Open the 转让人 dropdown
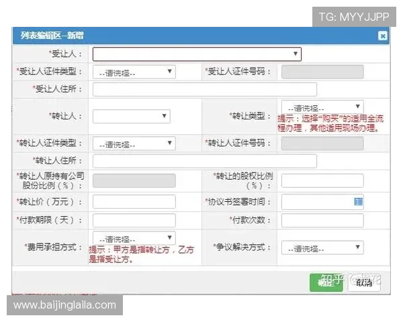Image resolution: width=403 pixels, height=322 pixels. tap(132, 116)
